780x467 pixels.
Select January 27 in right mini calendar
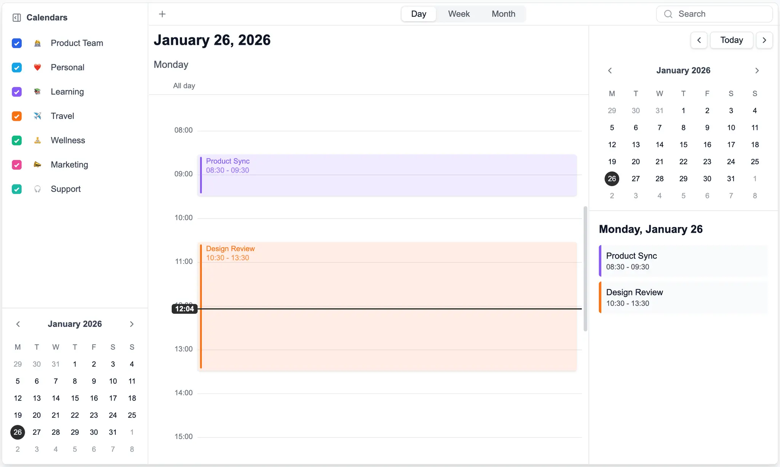[636, 179]
